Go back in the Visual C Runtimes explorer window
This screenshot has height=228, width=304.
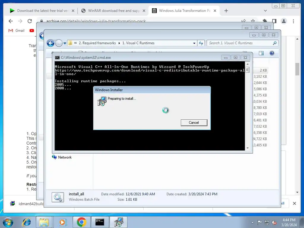[50, 43]
